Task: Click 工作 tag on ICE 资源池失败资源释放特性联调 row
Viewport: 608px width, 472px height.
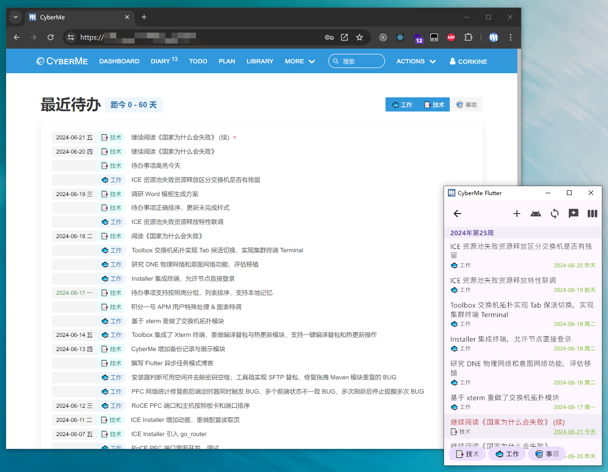Action: pyautogui.click(x=112, y=222)
